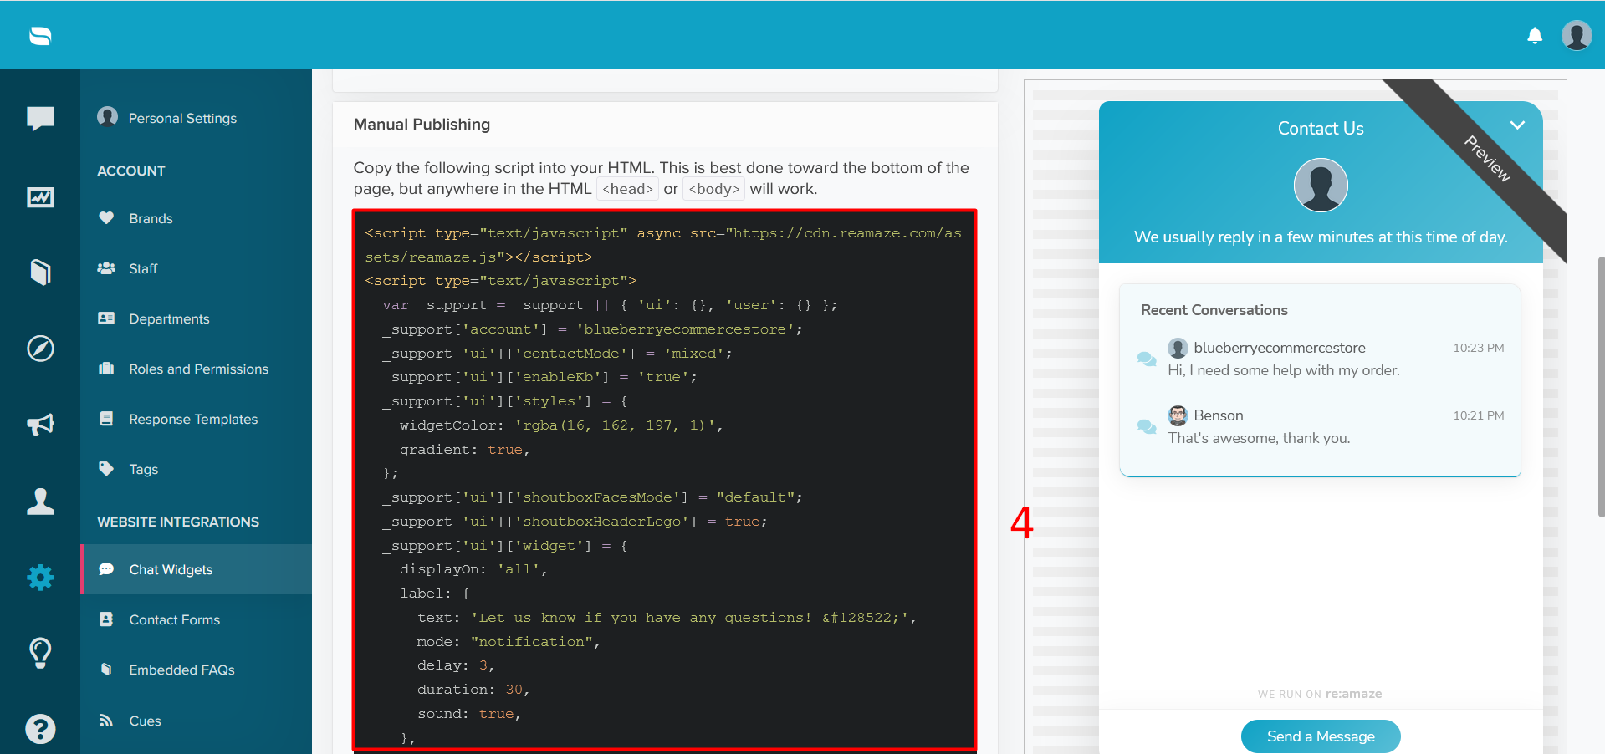Click the compass icon in left rail
The height and width of the screenshot is (754, 1605).
point(40,348)
